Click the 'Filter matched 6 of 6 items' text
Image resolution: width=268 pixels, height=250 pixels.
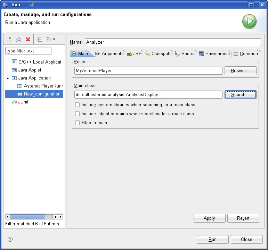coord(32,224)
